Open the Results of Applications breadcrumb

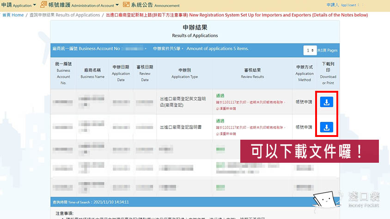point(65,15)
